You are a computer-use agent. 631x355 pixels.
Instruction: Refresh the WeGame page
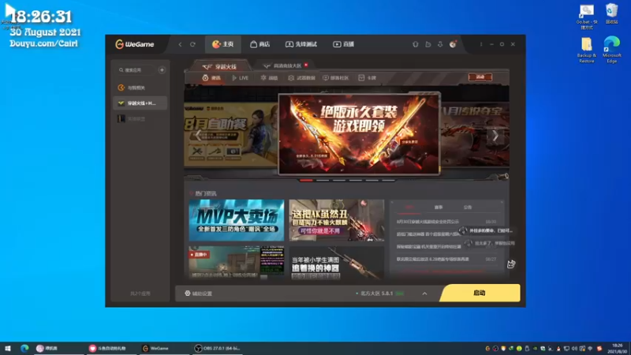click(x=192, y=44)
